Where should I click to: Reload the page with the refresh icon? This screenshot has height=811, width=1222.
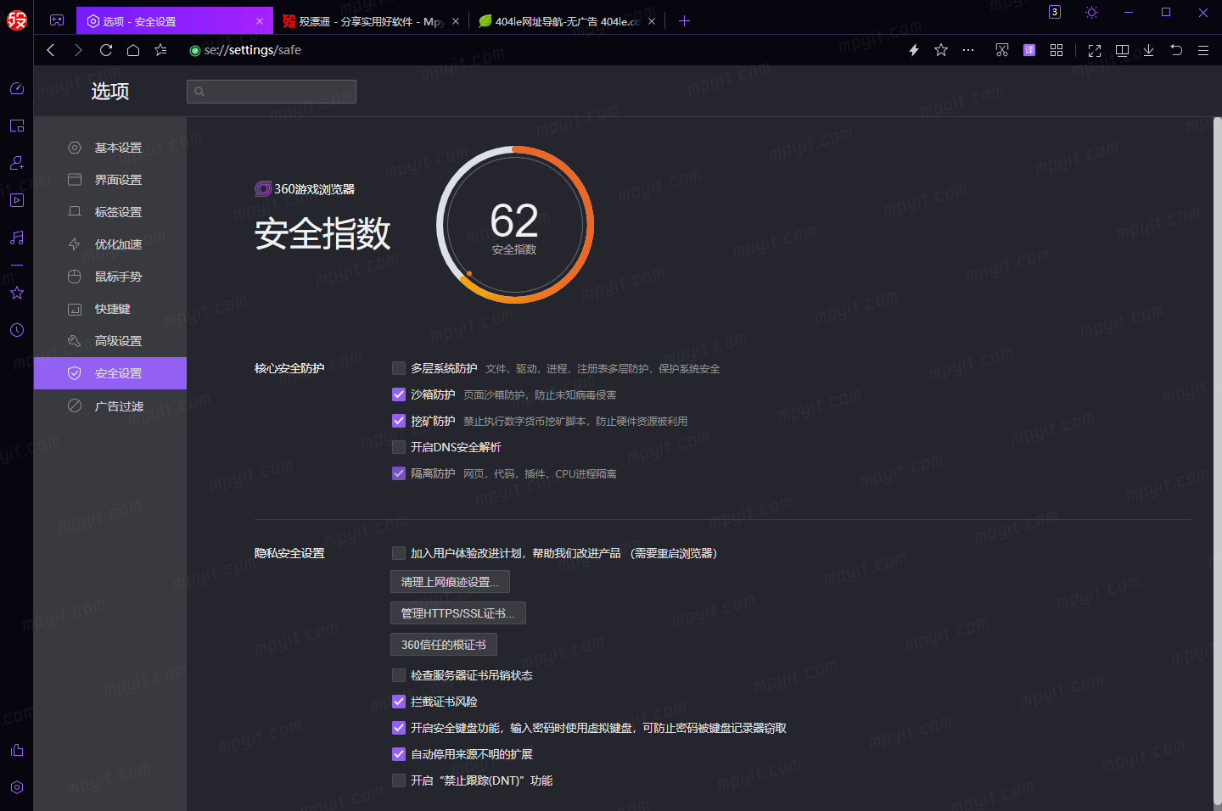pos(106,50)
